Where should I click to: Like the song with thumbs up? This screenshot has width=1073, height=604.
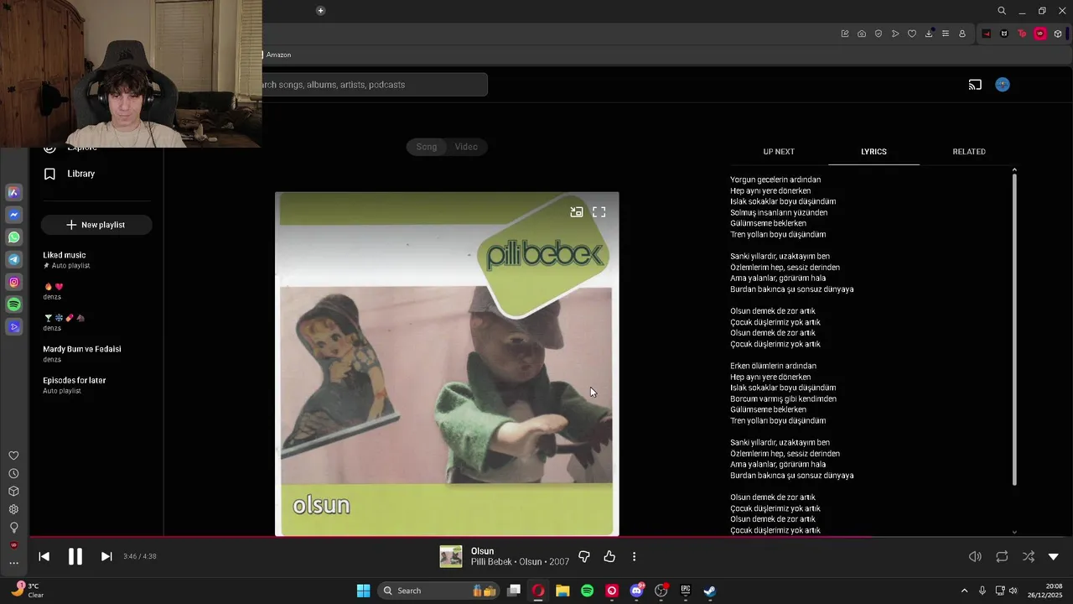609,556
